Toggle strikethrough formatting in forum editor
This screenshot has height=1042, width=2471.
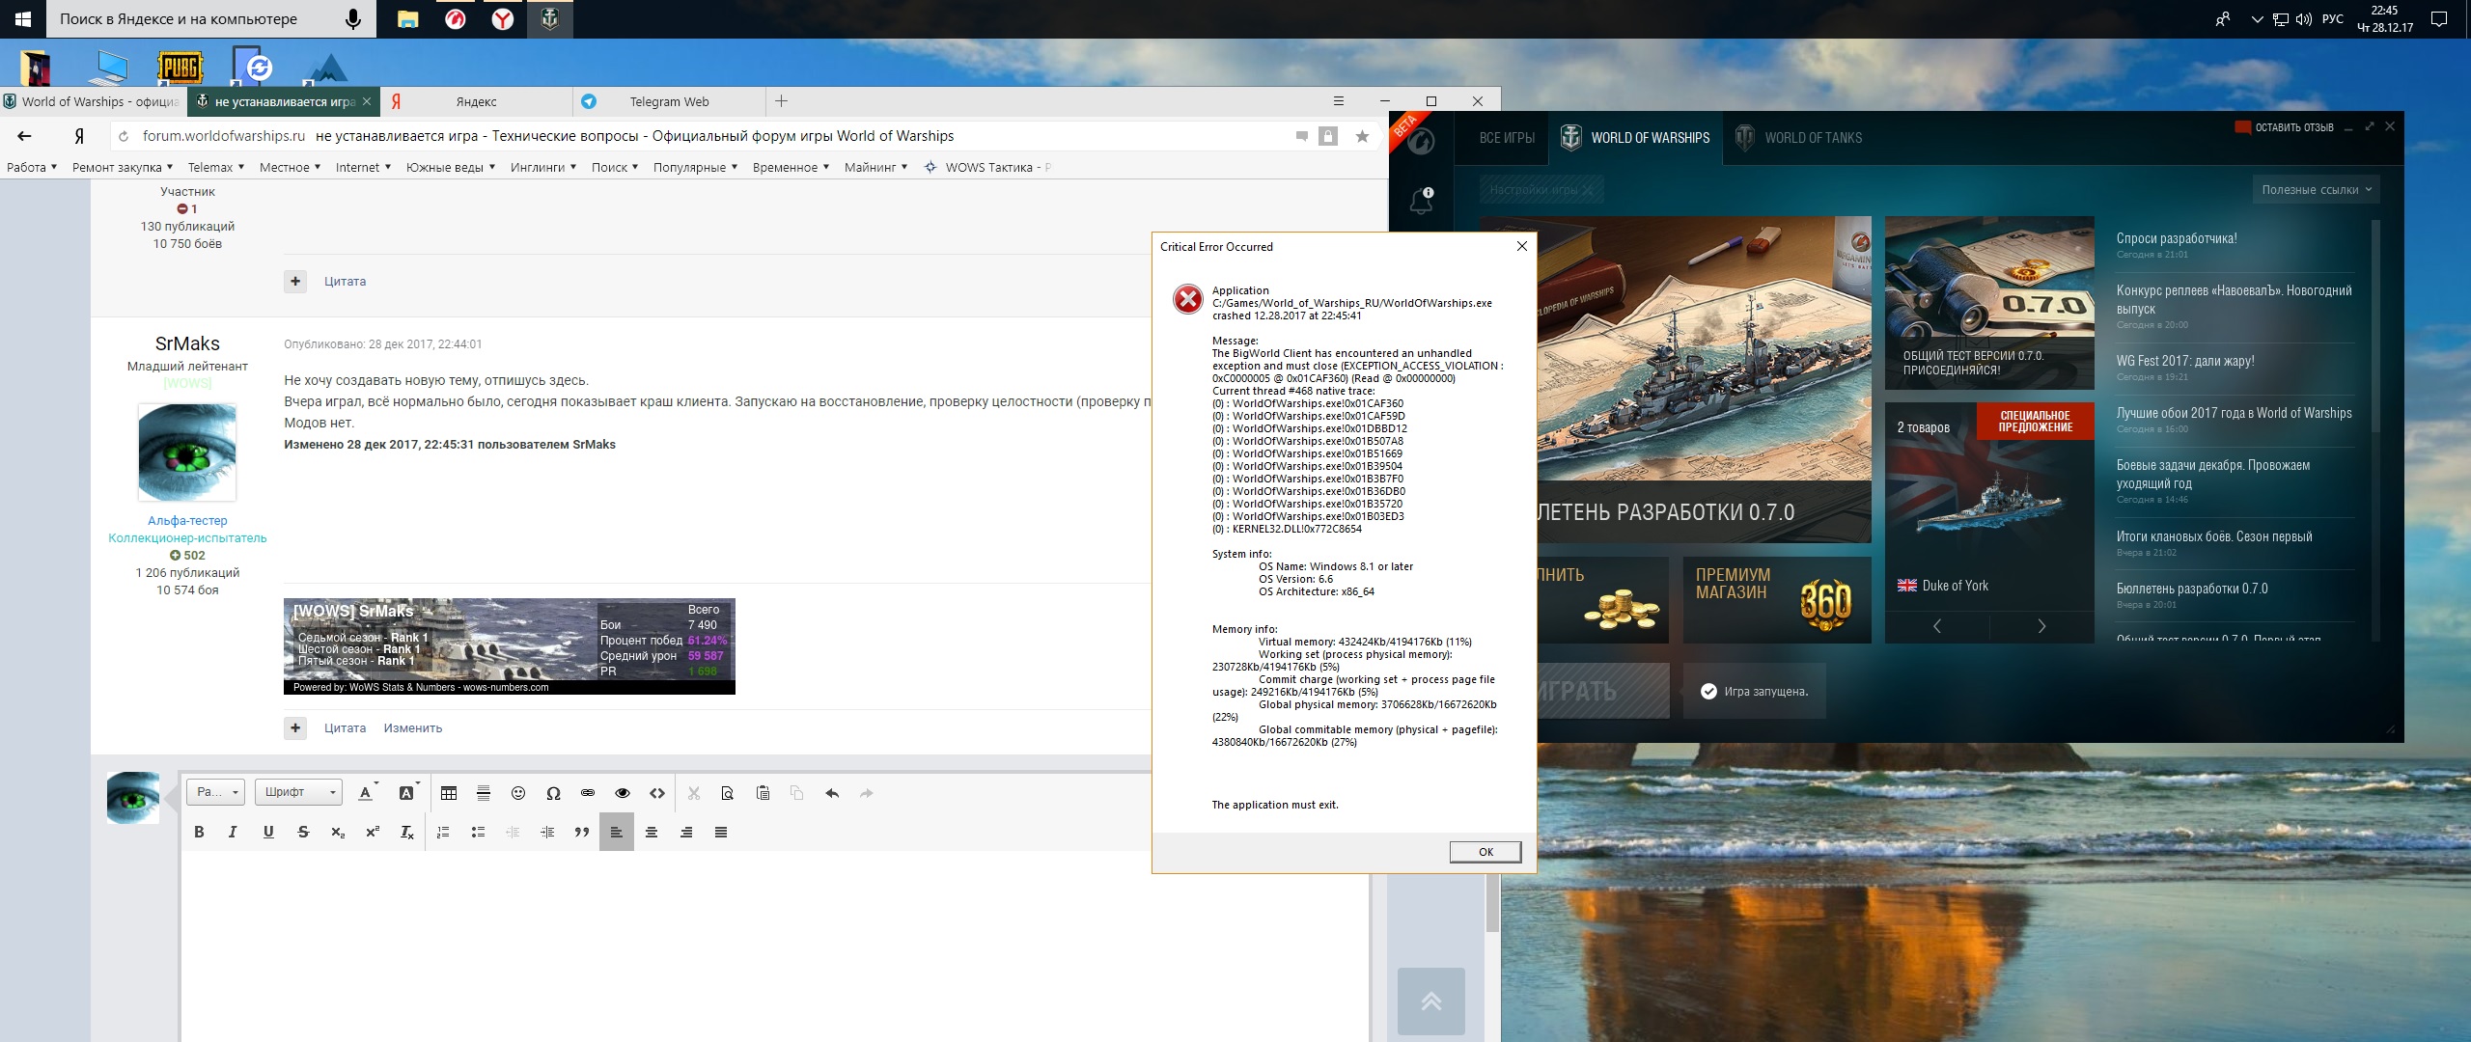(x=303, y=832)
